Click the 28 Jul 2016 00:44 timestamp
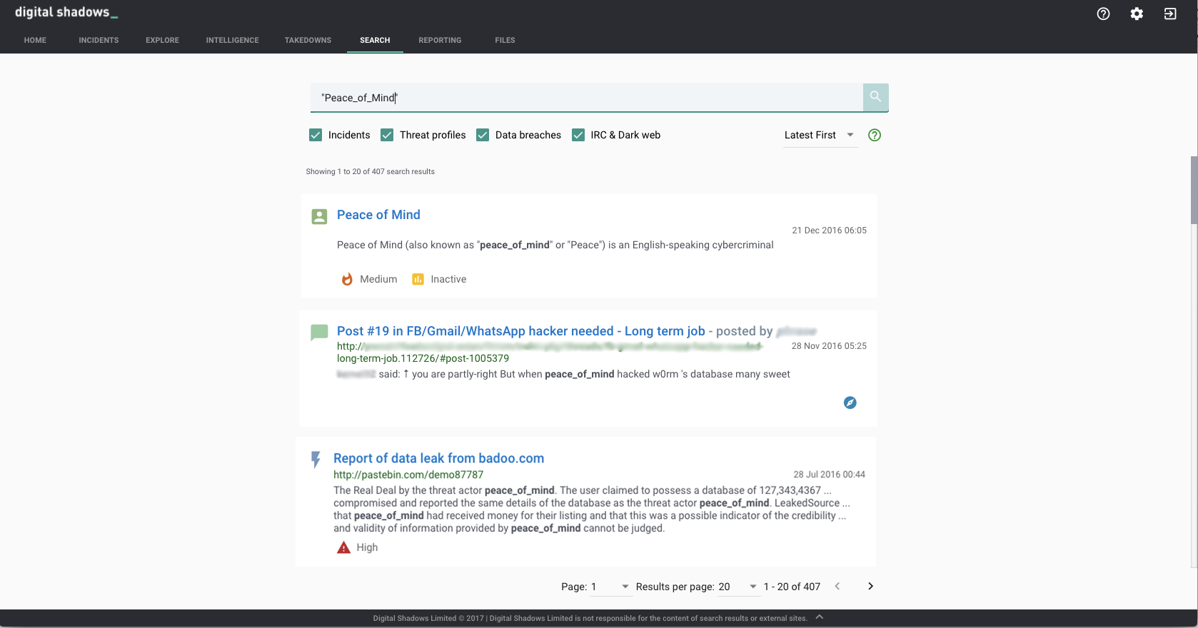 (829, 475)
